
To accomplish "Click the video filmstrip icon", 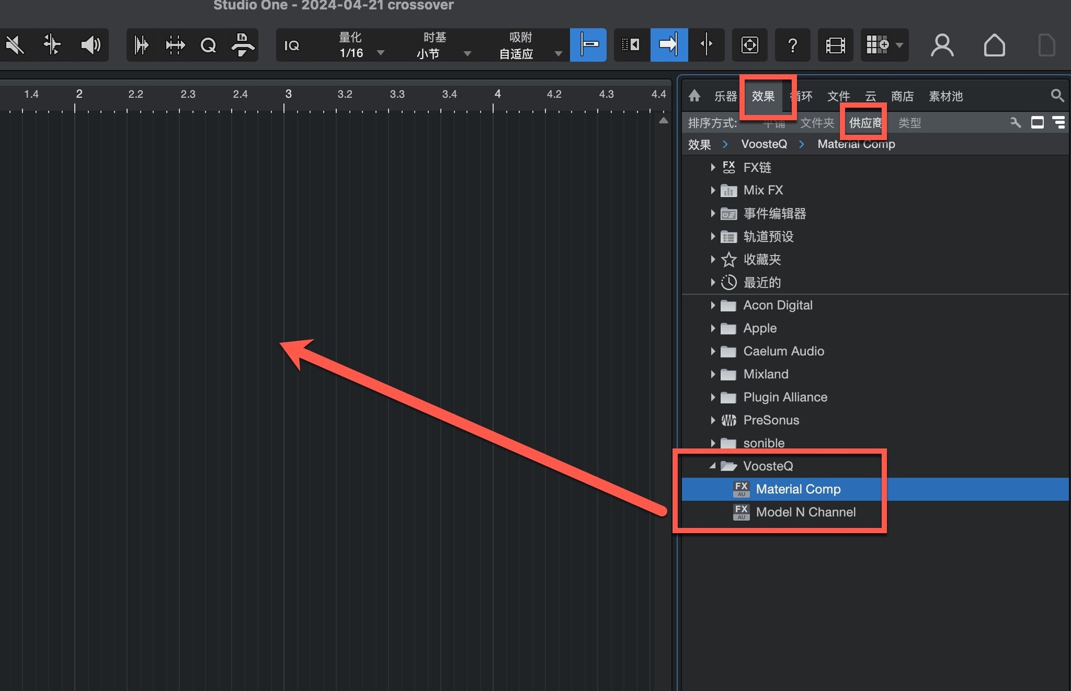I will pyautogui.click(x=835, y=45).
